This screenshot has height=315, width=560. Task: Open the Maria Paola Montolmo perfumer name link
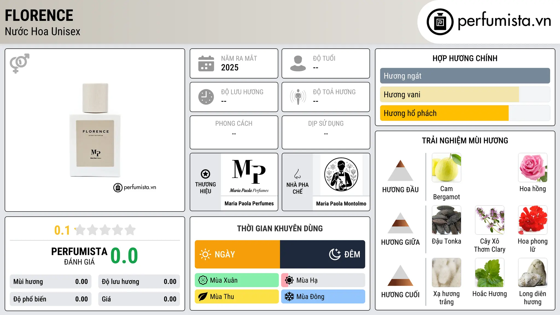click(341, 203)
